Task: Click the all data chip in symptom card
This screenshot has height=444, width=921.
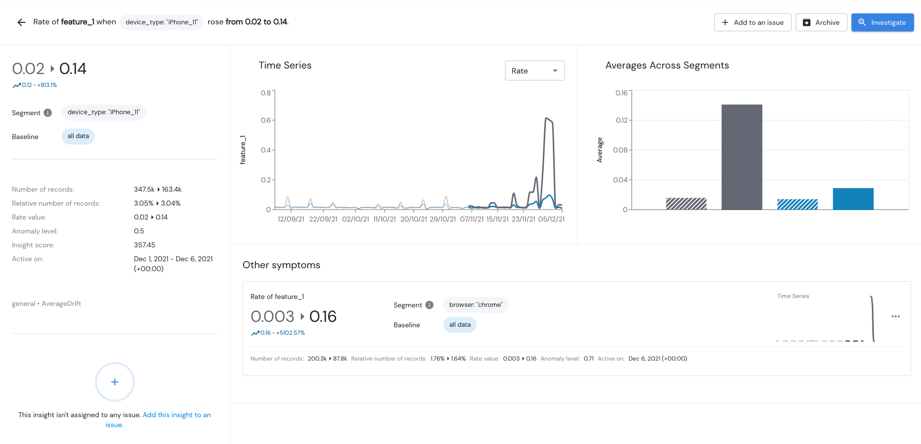Action: pos(460,325)
